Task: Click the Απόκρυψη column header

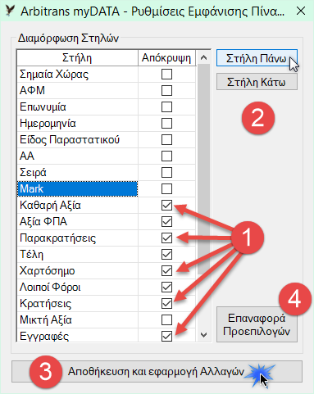Action: [166, 58]
